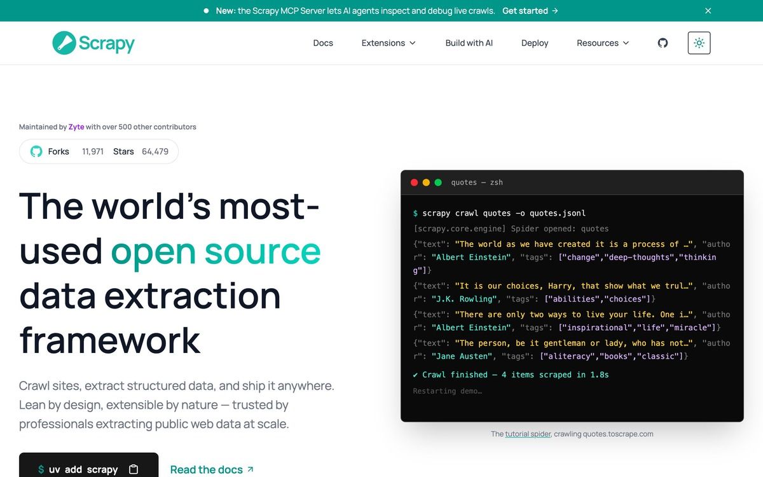763x477 pixels.
Task: Click the green terminal window dot
Action: (x=437, y=183)
